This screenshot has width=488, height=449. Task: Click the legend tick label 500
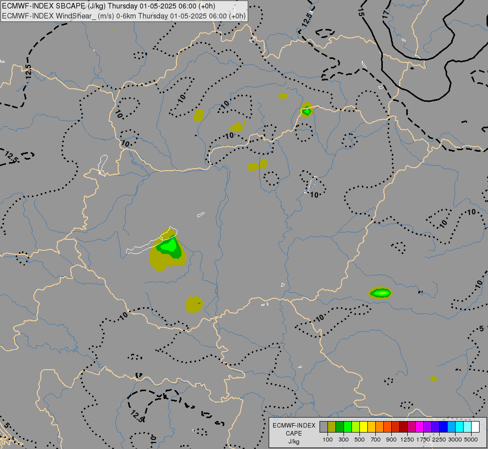[x=359, y=440]
